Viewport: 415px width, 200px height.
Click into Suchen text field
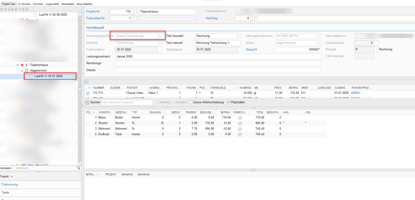pos(127,102)
